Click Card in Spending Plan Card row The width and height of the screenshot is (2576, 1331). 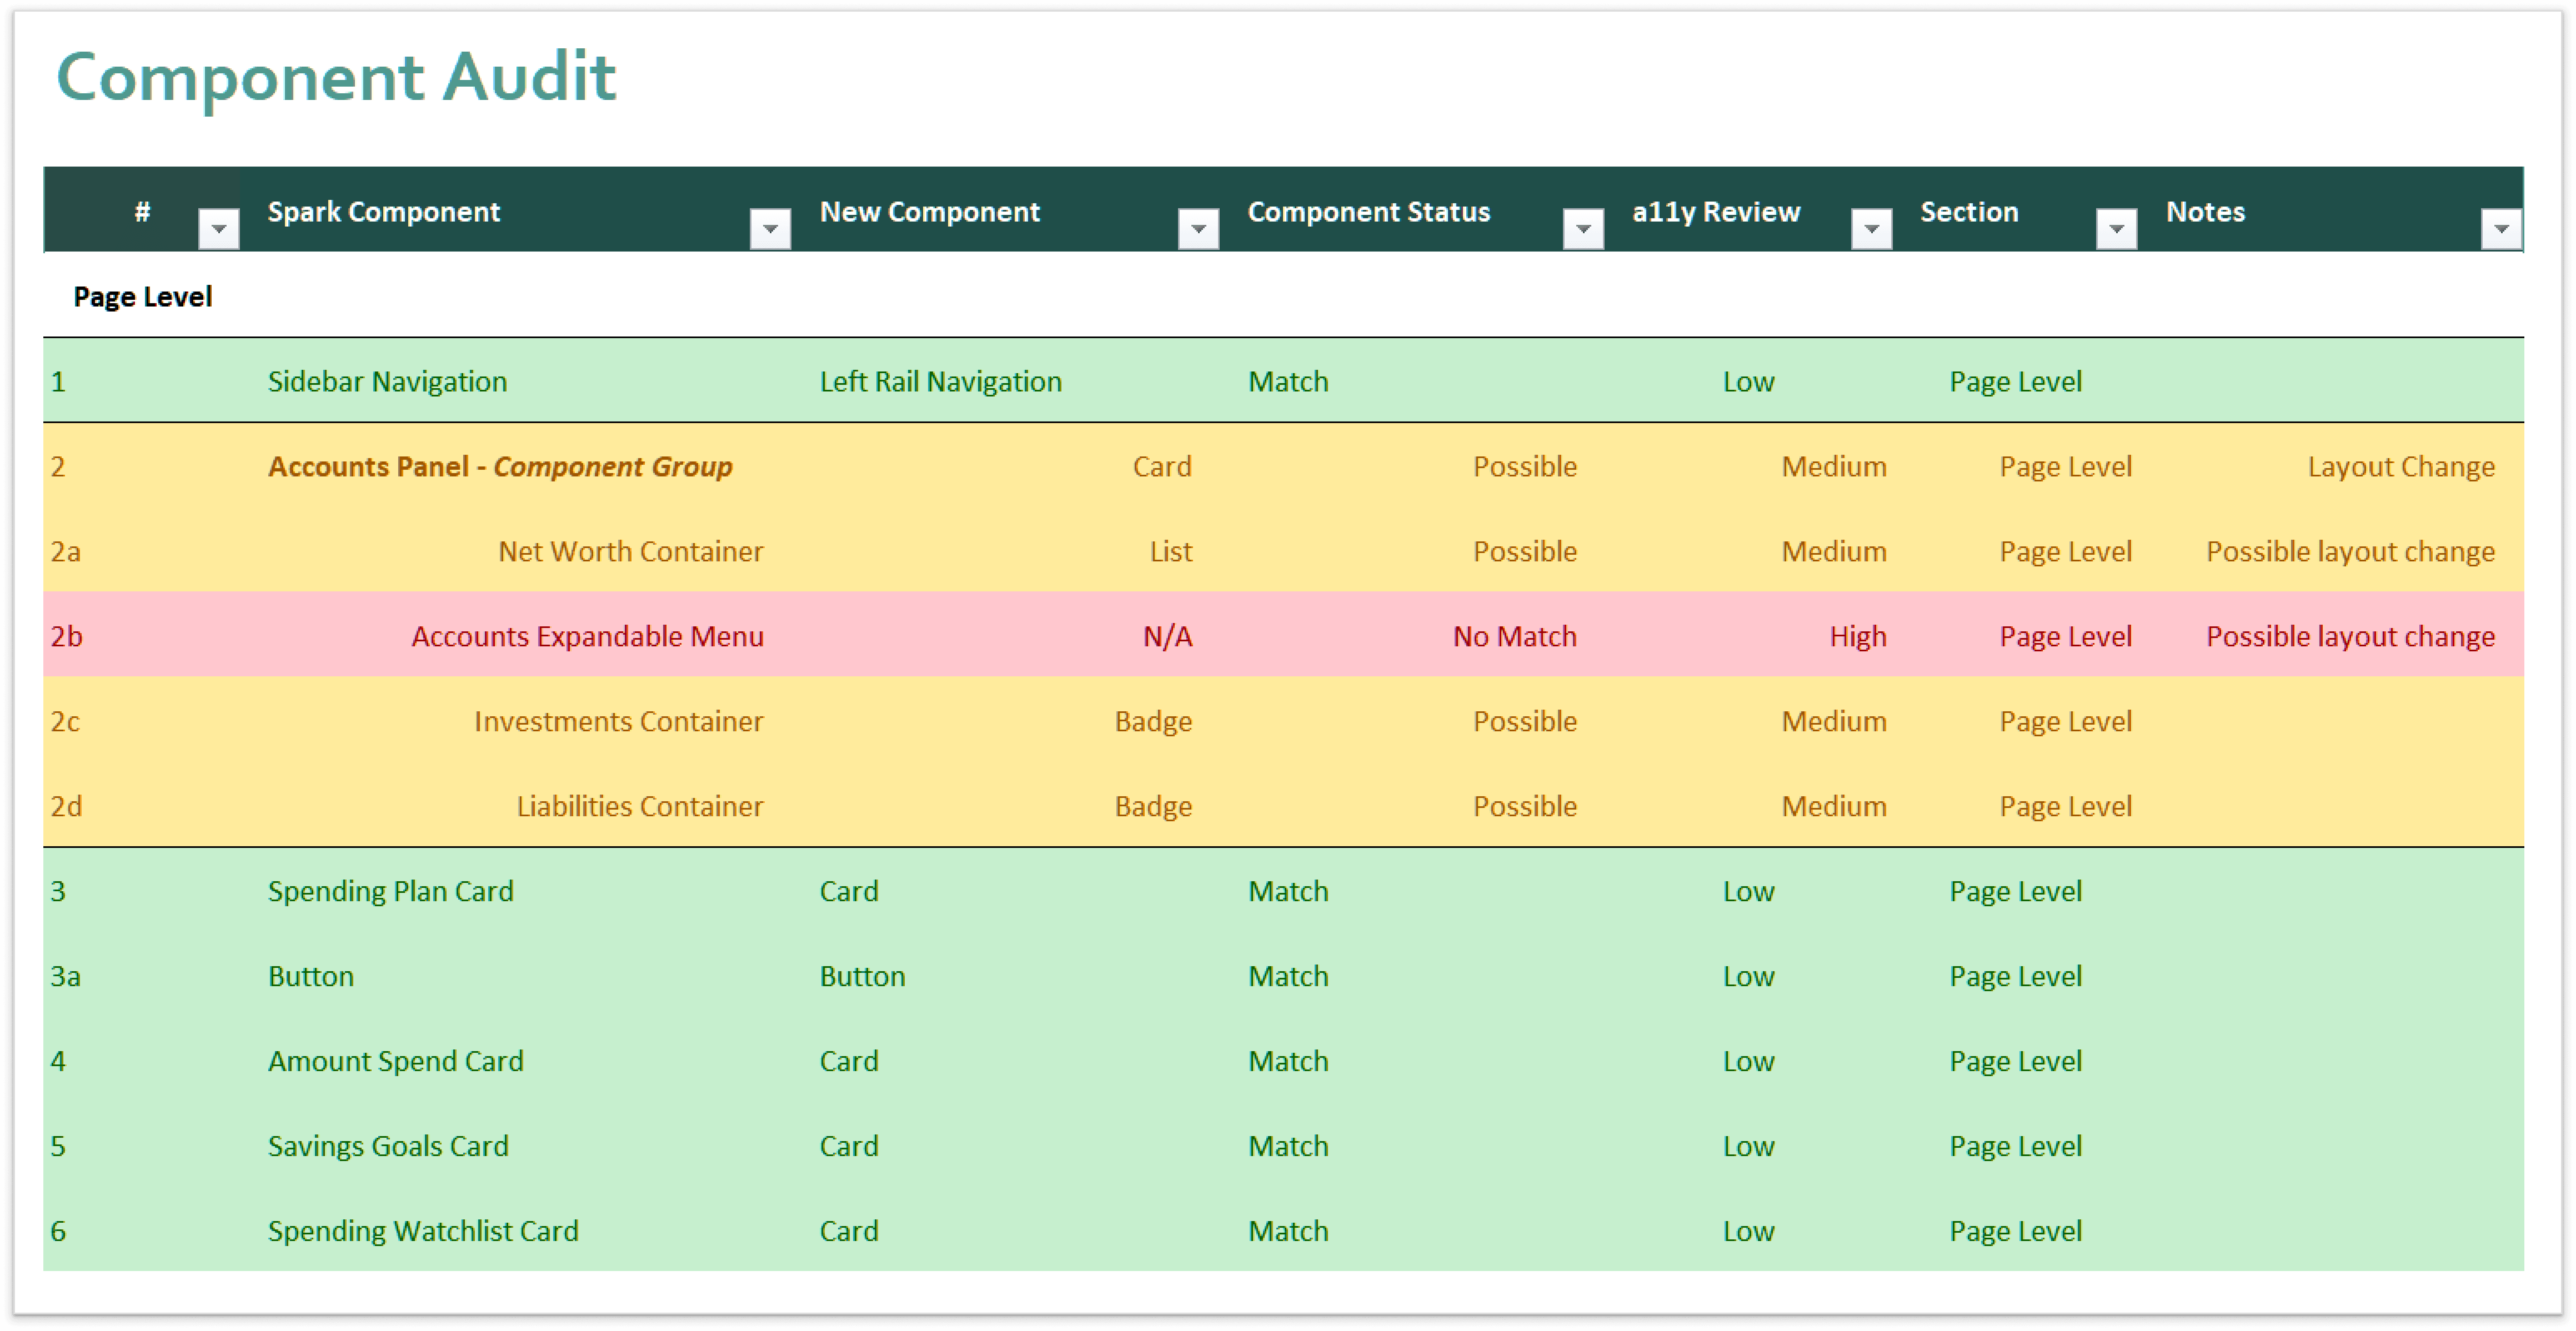[x=849, y=892]
